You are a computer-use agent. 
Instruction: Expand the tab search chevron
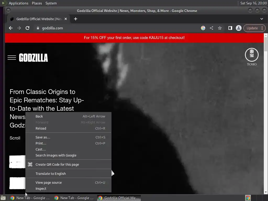(262, 19)
